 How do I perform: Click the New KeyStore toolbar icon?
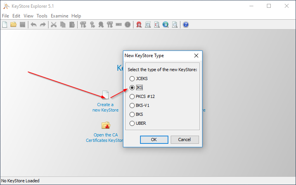(5, 25)
